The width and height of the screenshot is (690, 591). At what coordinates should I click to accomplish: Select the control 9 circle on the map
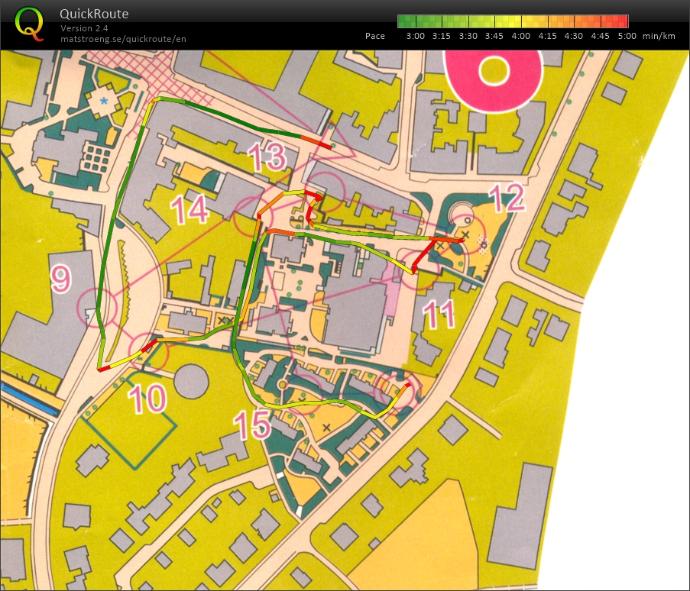pos(96,307)
